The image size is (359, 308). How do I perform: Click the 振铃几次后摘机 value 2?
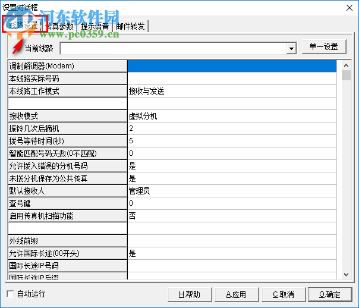(x=232, y=128)
